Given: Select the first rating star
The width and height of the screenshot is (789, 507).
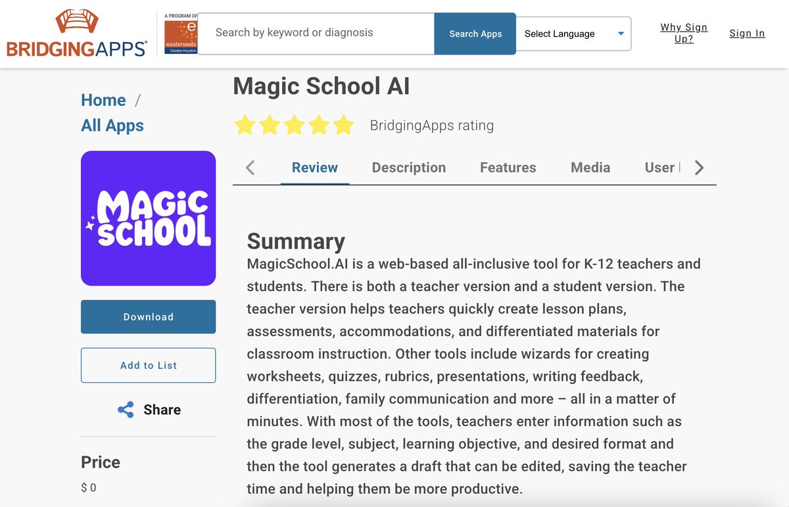Looking at the screenshot, I should [245, 125].
